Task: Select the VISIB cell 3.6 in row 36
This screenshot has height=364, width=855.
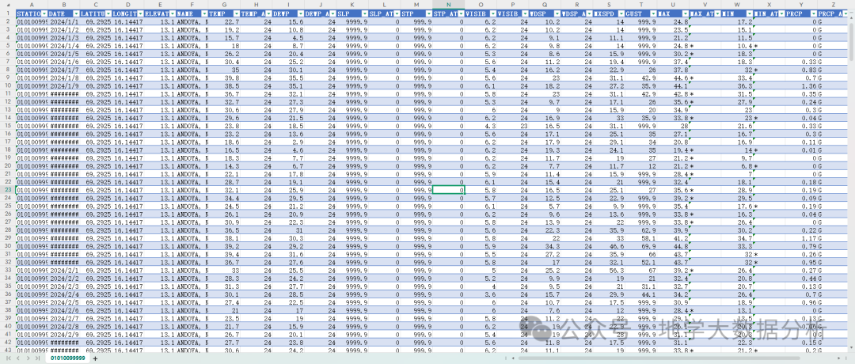Action: [x=481, y=294]
